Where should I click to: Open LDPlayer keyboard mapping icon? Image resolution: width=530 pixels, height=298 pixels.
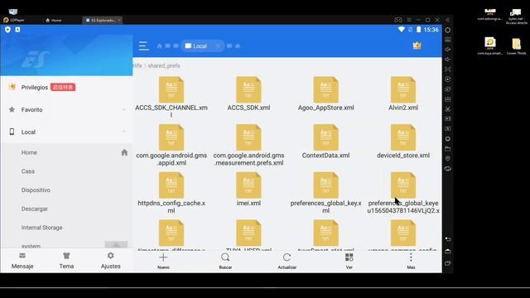(448, 40)
